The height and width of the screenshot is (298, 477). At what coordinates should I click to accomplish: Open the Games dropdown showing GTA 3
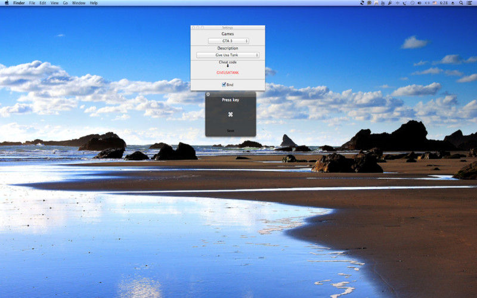pos(228,41)
